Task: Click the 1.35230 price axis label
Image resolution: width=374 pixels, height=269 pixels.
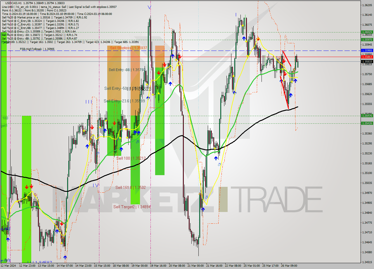Action: coord(367,153)
